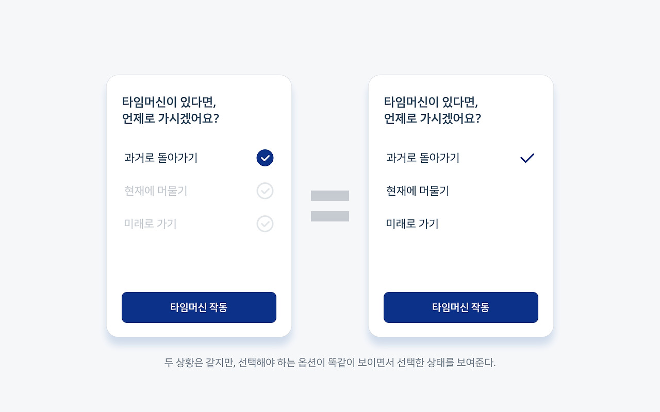Click the bottom bar of the equals sign

coord(330,216)
